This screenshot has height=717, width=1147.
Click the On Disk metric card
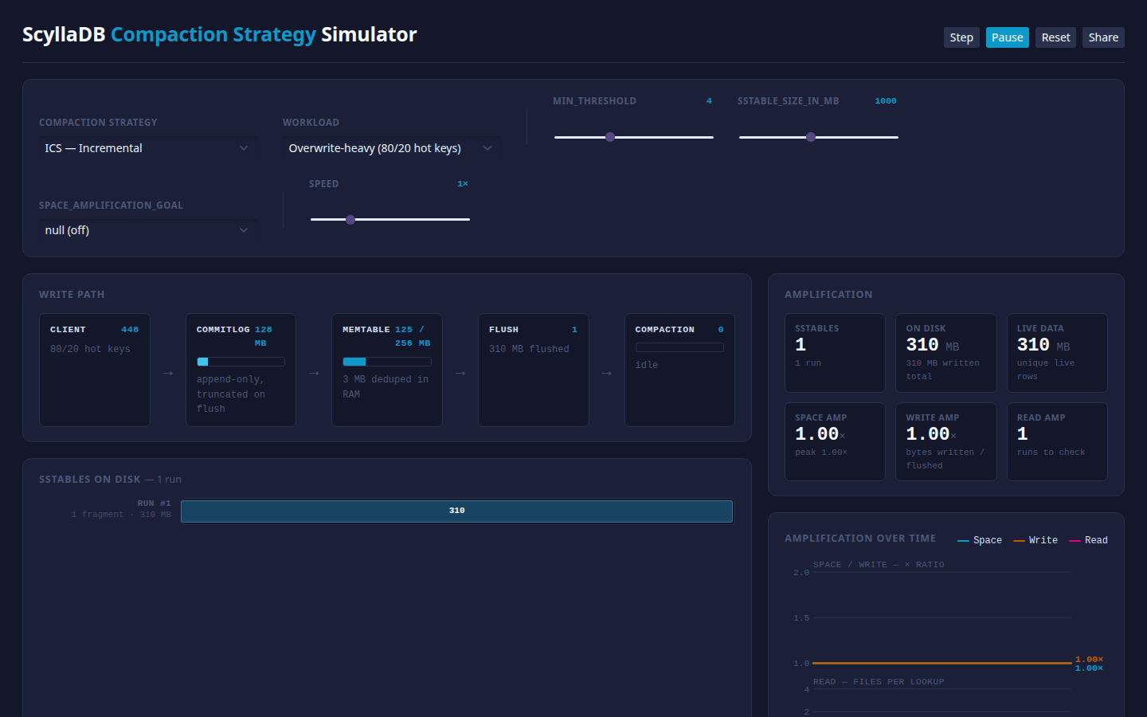coord(946,353)
